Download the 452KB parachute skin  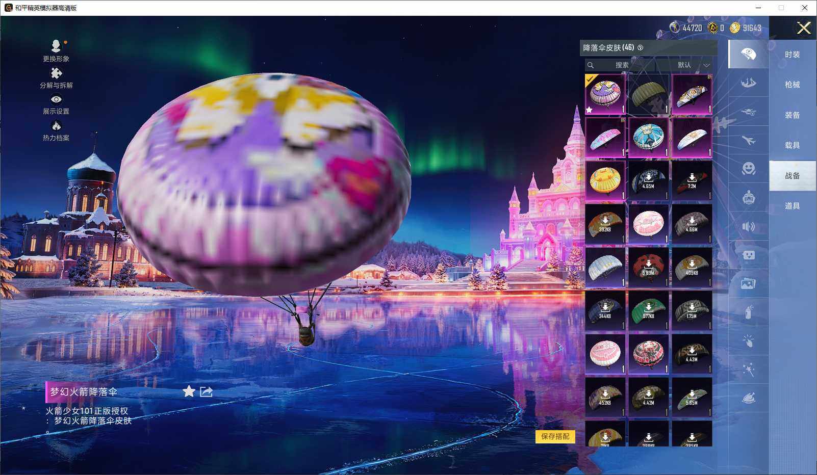(605, 397)
